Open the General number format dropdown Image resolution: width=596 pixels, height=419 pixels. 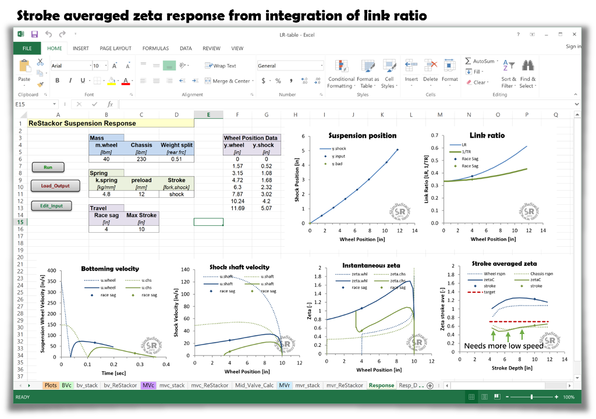tap(322, 66)
